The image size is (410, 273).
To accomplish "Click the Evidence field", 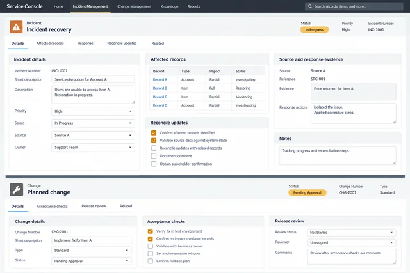I will 354,92.
